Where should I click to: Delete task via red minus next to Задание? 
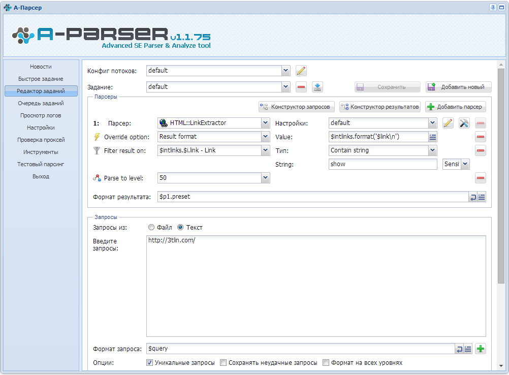point(301,87)
